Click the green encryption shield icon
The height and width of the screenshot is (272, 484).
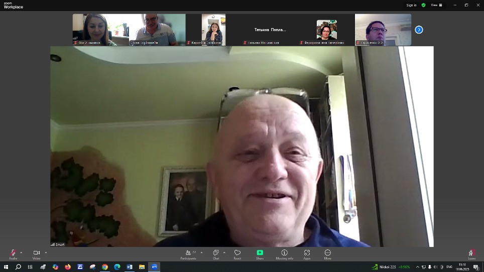click(x=424, y=5)
